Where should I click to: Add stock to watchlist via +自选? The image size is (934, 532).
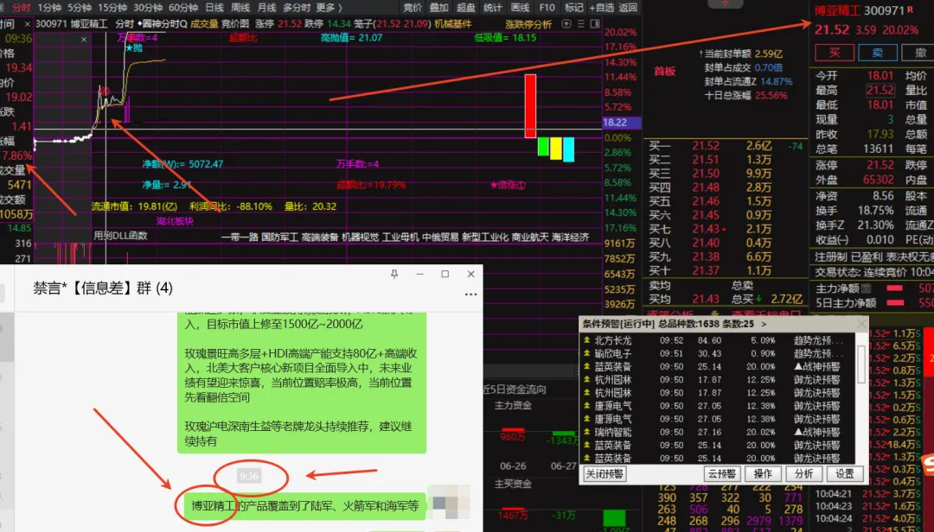(x=603, y=8)
